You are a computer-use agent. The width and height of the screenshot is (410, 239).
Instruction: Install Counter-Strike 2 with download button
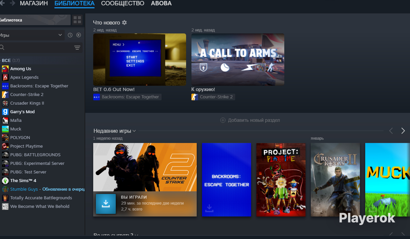tap(106, 204)
